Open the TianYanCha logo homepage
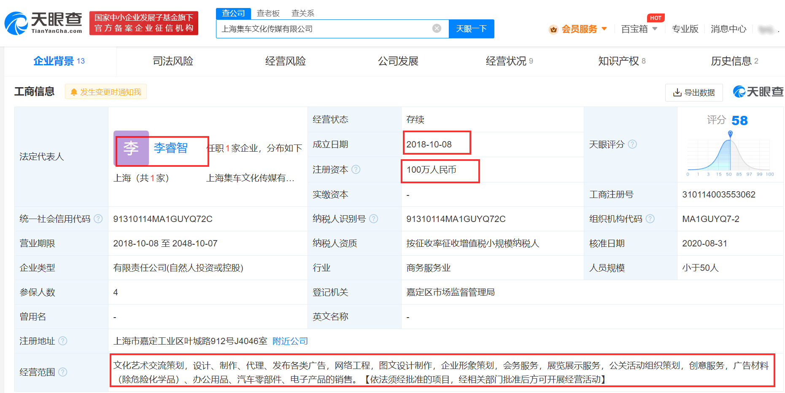Screen dimensions: 785x393 tap(43, 23)
